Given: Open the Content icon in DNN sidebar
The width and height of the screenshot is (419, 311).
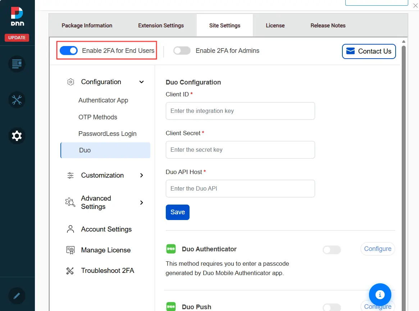Looking at the screenshot, I should [x=17, y=64].
